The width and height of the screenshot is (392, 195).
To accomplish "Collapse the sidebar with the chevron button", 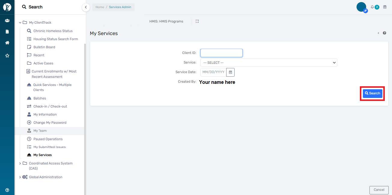I will (x=86, y=7).
